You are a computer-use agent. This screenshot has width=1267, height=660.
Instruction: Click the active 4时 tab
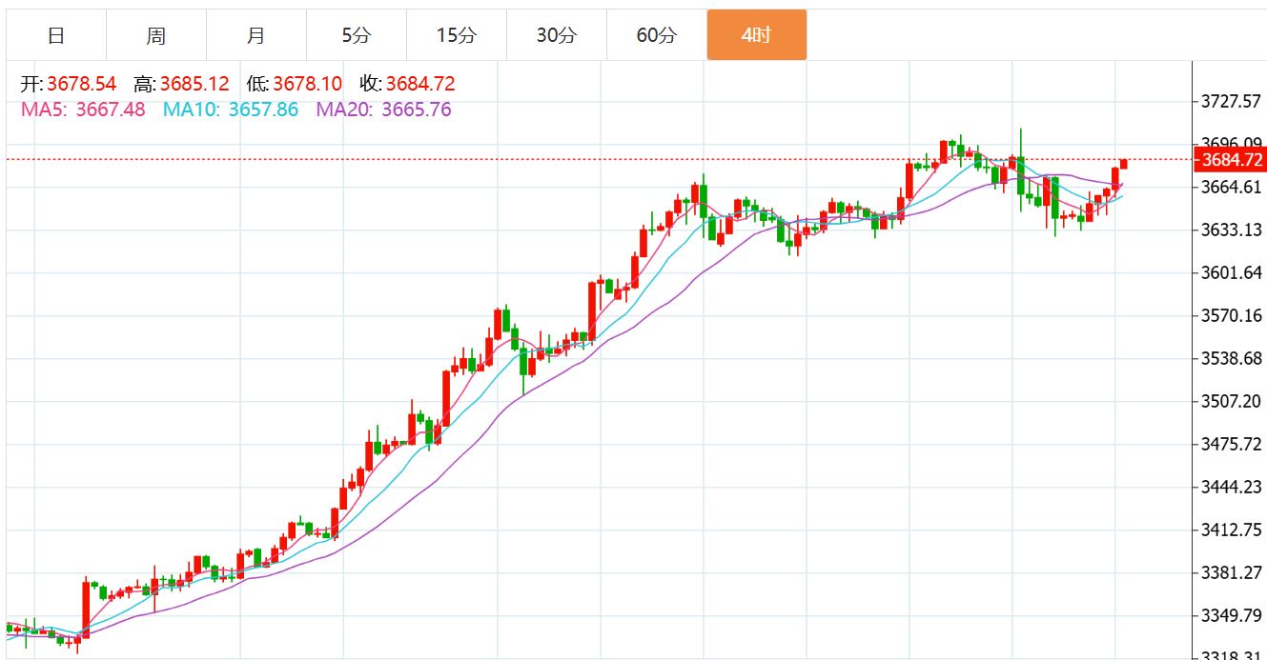(757, 36)
